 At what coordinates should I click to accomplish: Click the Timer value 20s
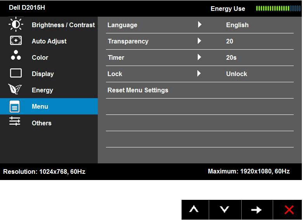pyautogui.click(x=231, y=57)
